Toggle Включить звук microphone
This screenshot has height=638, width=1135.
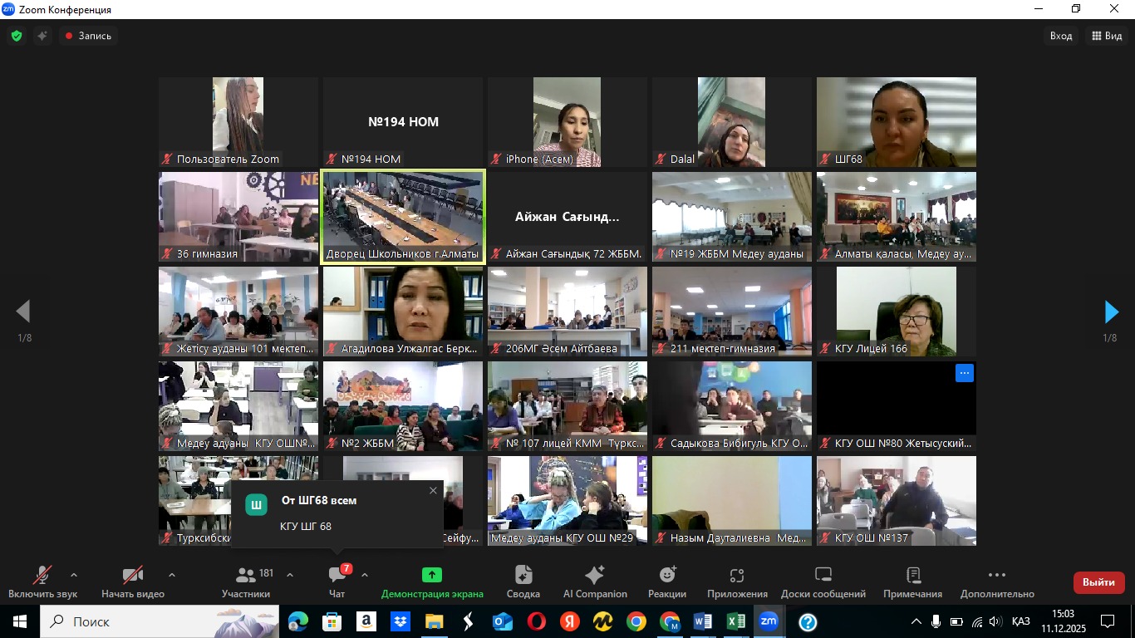tap(42, 576)
